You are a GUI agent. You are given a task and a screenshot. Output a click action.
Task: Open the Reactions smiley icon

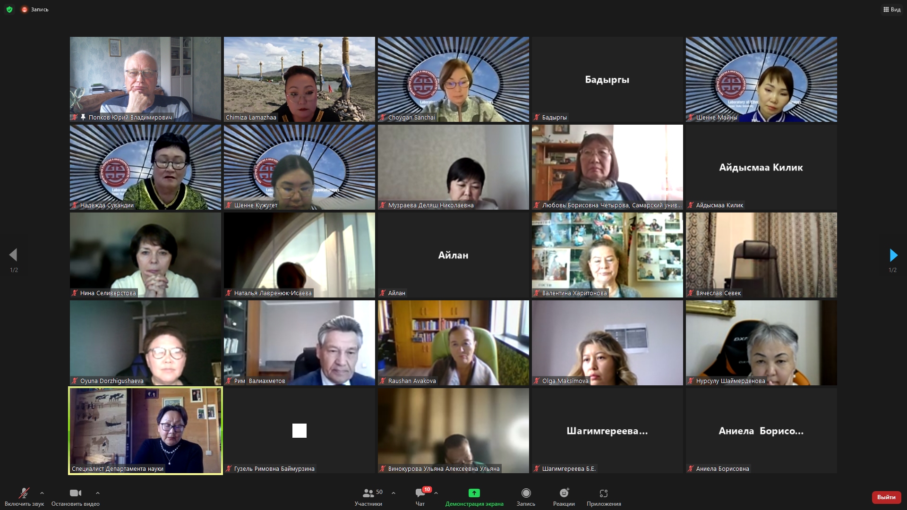tap(564, 493)
